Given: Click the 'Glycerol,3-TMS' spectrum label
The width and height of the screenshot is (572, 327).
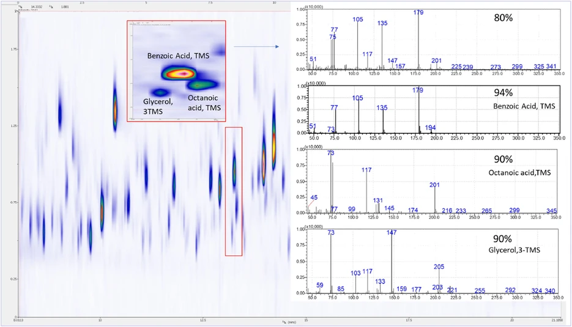Looking at the screenshot, I should tap(514, 250).
